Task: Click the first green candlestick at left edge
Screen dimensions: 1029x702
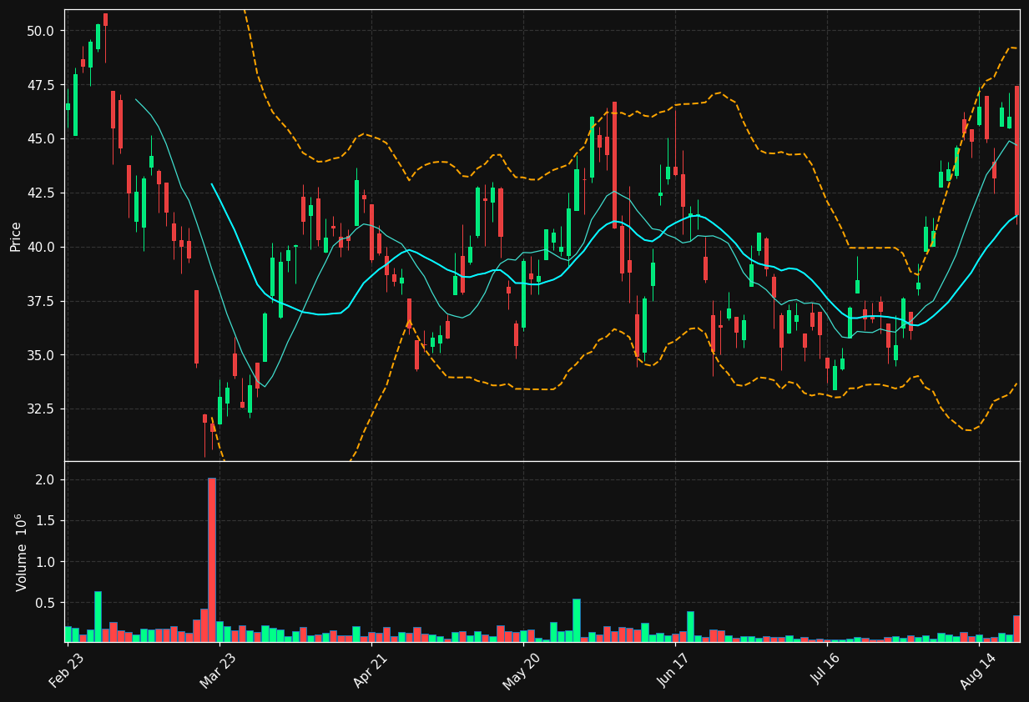Action: point(68,107)
